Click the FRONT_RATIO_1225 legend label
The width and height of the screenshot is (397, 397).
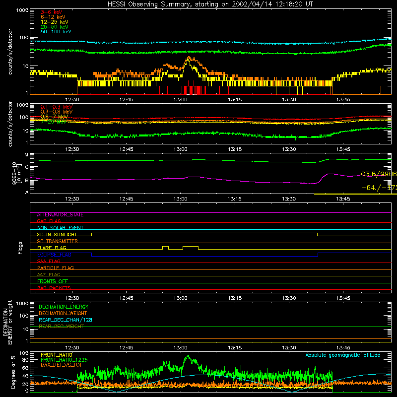[64, 360]
